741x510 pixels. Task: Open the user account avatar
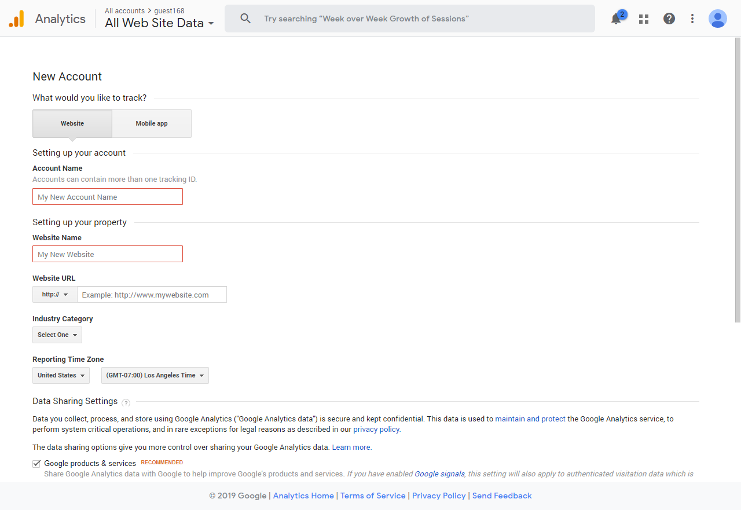(x=718, y=19)
